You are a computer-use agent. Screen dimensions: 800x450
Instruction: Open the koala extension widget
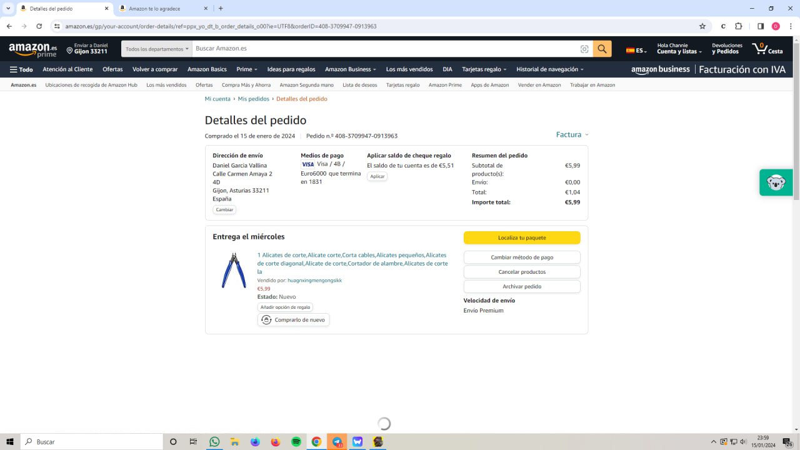[776, 182]
